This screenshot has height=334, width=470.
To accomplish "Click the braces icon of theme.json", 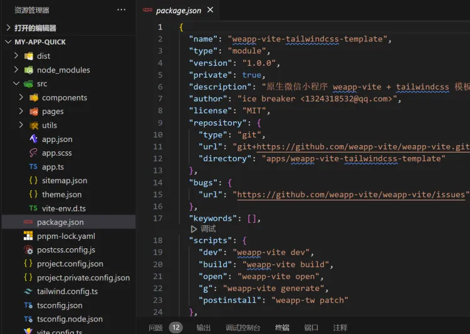I will click(x=33, y=195).
